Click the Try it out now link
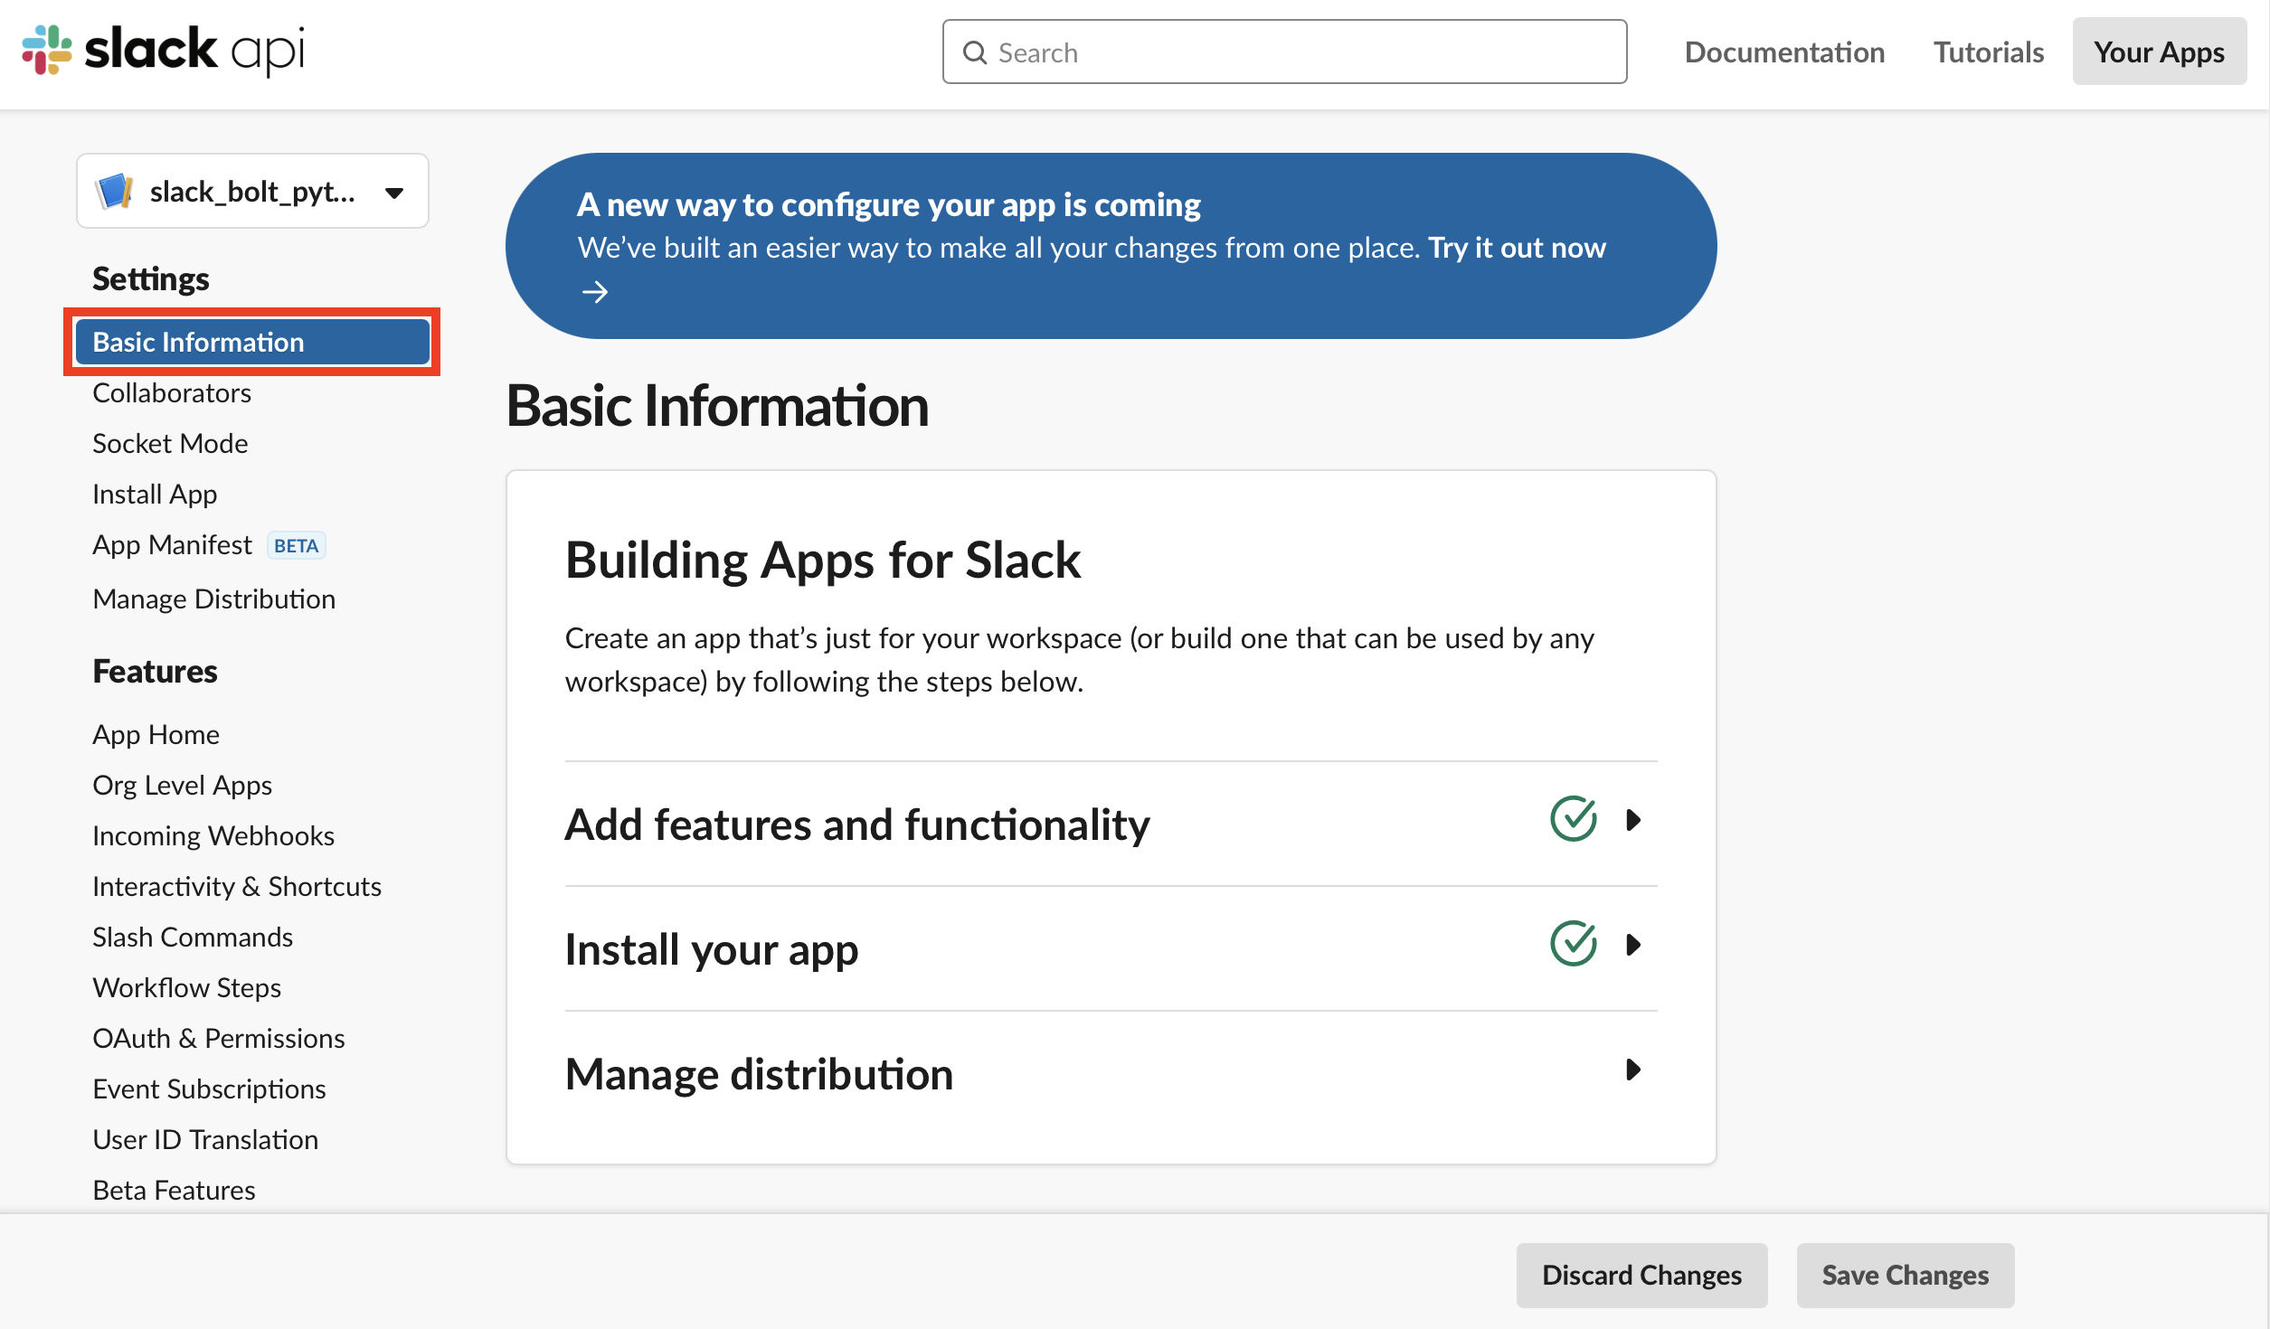Image resolution: width=2270 pixels, height=1329 pixels. point(1517,248)
